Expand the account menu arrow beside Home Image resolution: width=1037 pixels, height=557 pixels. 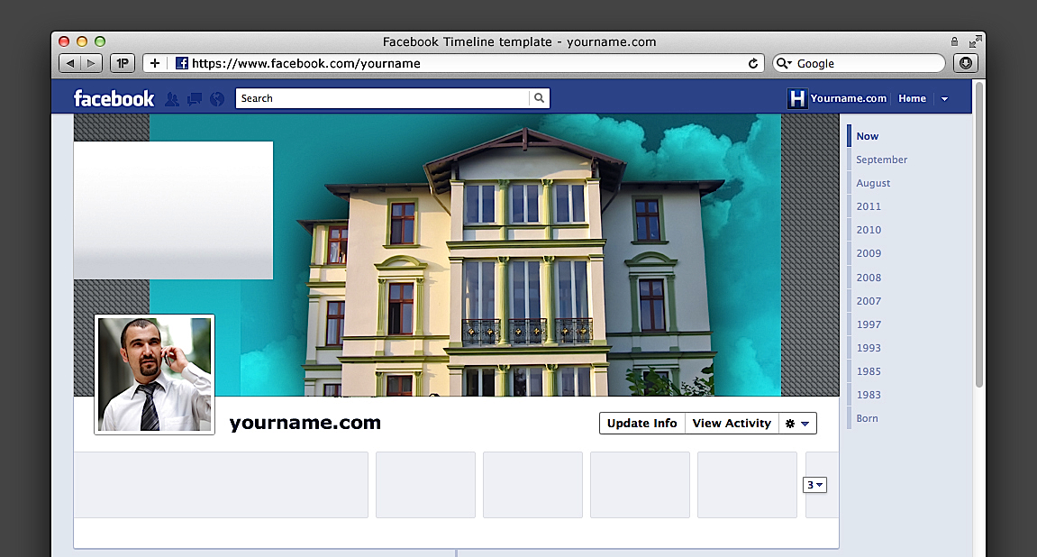tap(944, 99)
